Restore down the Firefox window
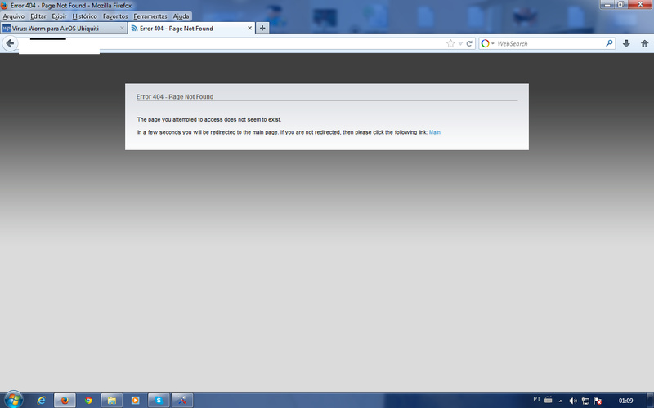The height and width of the screenshot is (408, 654). (620, 4)
